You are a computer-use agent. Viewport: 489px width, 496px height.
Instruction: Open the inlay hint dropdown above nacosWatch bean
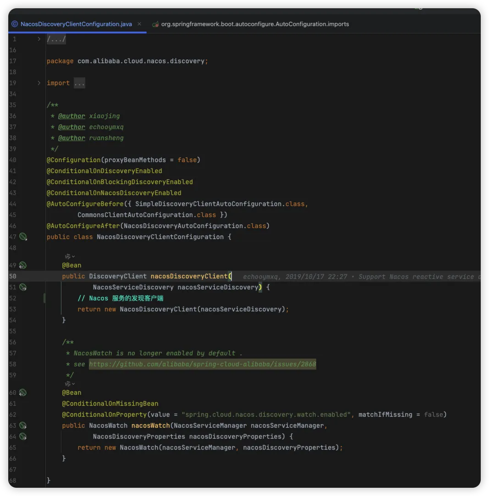(70, 384)
